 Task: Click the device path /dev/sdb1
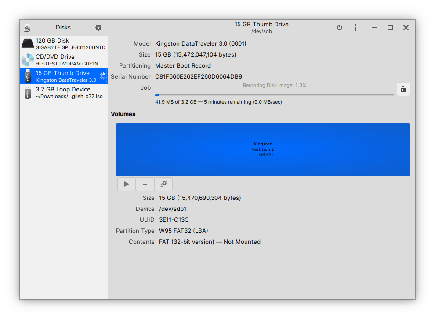(173, 209)
